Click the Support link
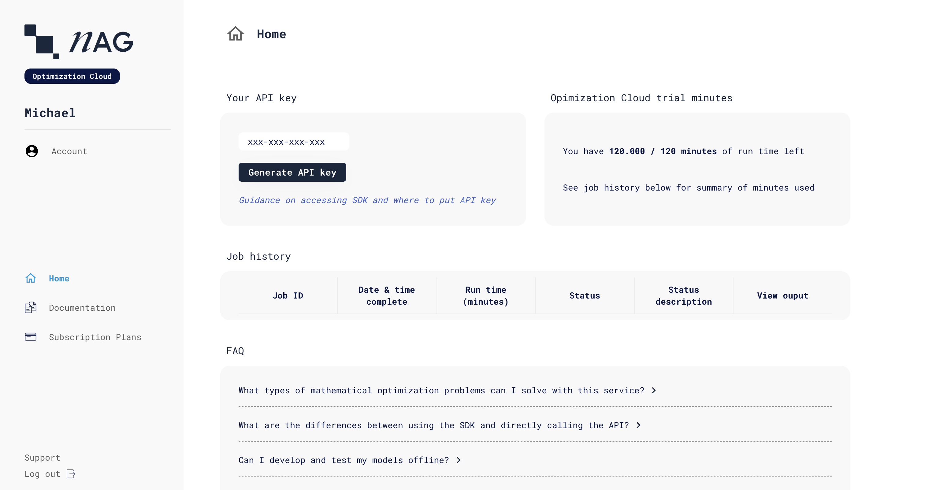The height and width of the screenshot is (490, 925). click(x=42, y=458)
